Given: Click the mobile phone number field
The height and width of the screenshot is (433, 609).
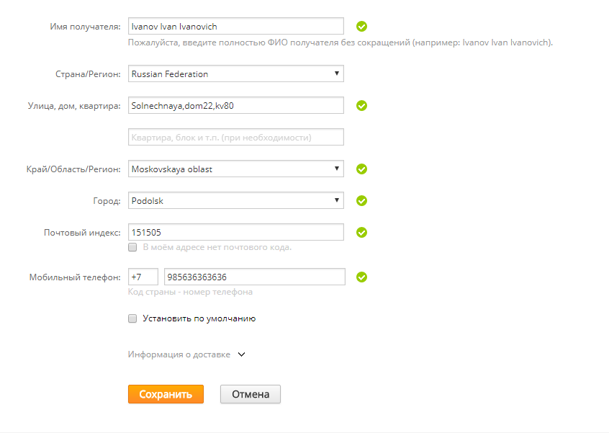Looking at the screenshot, I should coord(255,277).
